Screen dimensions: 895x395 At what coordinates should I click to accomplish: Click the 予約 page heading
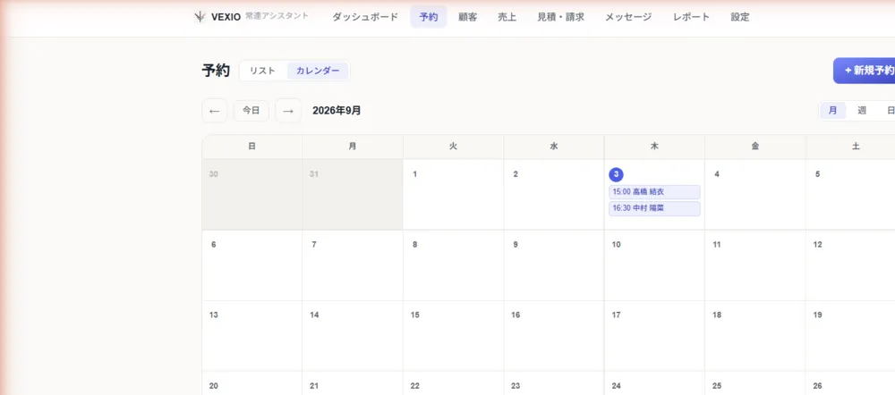(216, 71)
